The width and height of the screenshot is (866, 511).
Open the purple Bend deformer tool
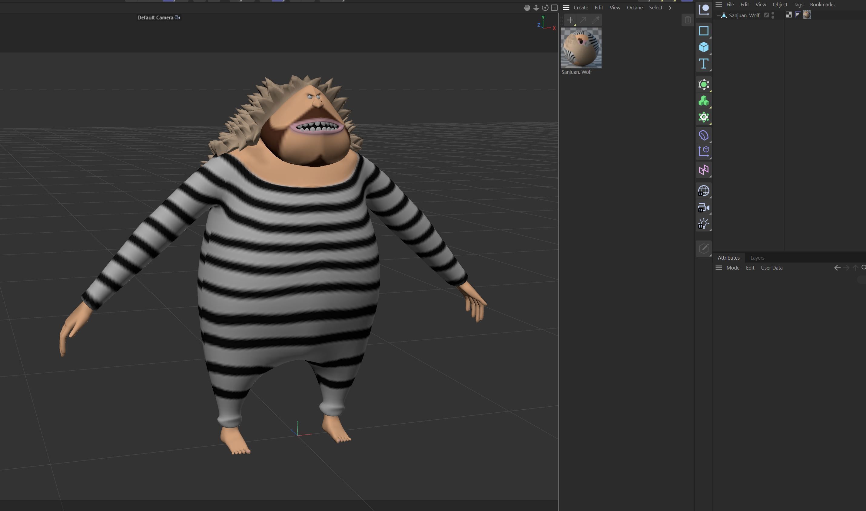[703, 135]
